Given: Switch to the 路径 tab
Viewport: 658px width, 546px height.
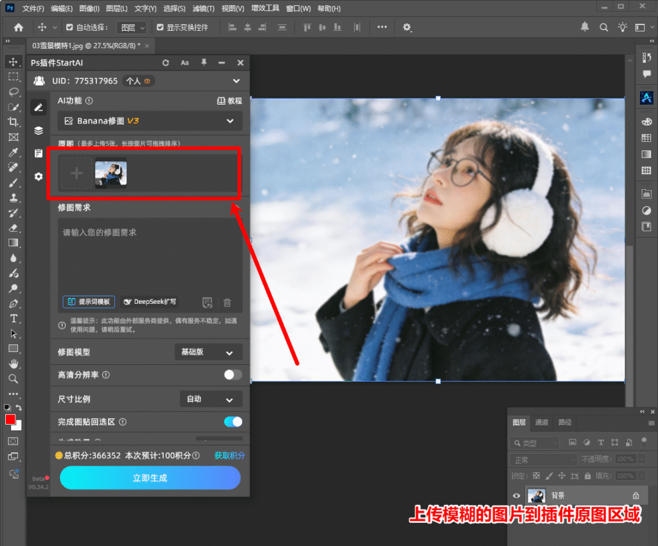Looking at the screenshot, I should click(564, 422).
